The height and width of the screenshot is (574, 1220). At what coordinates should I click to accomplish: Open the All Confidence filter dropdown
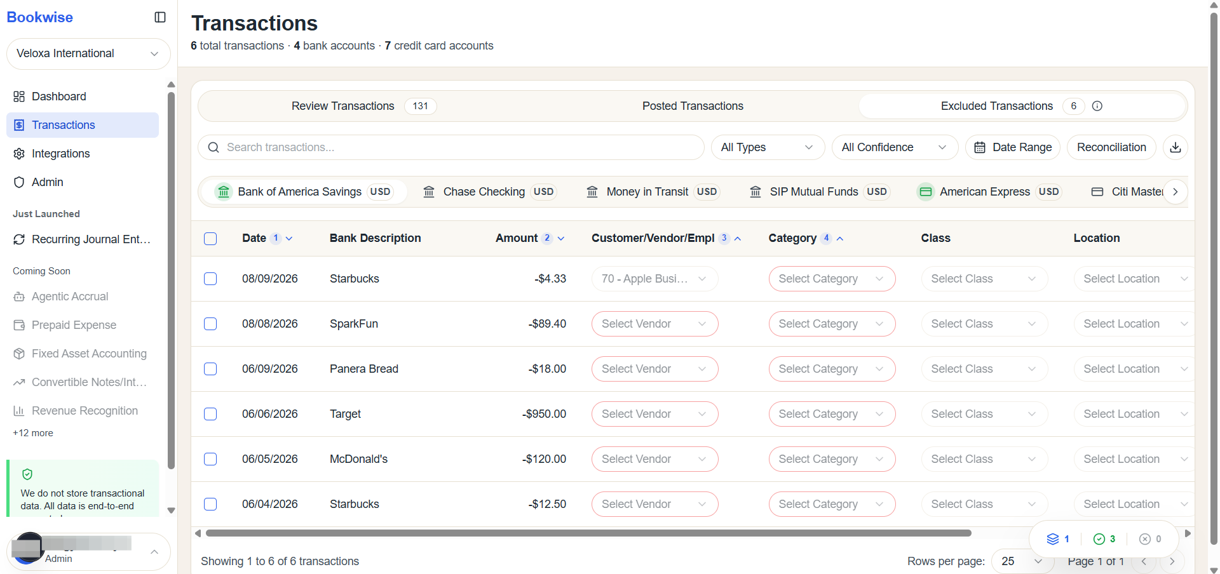[x=895, y=147]
